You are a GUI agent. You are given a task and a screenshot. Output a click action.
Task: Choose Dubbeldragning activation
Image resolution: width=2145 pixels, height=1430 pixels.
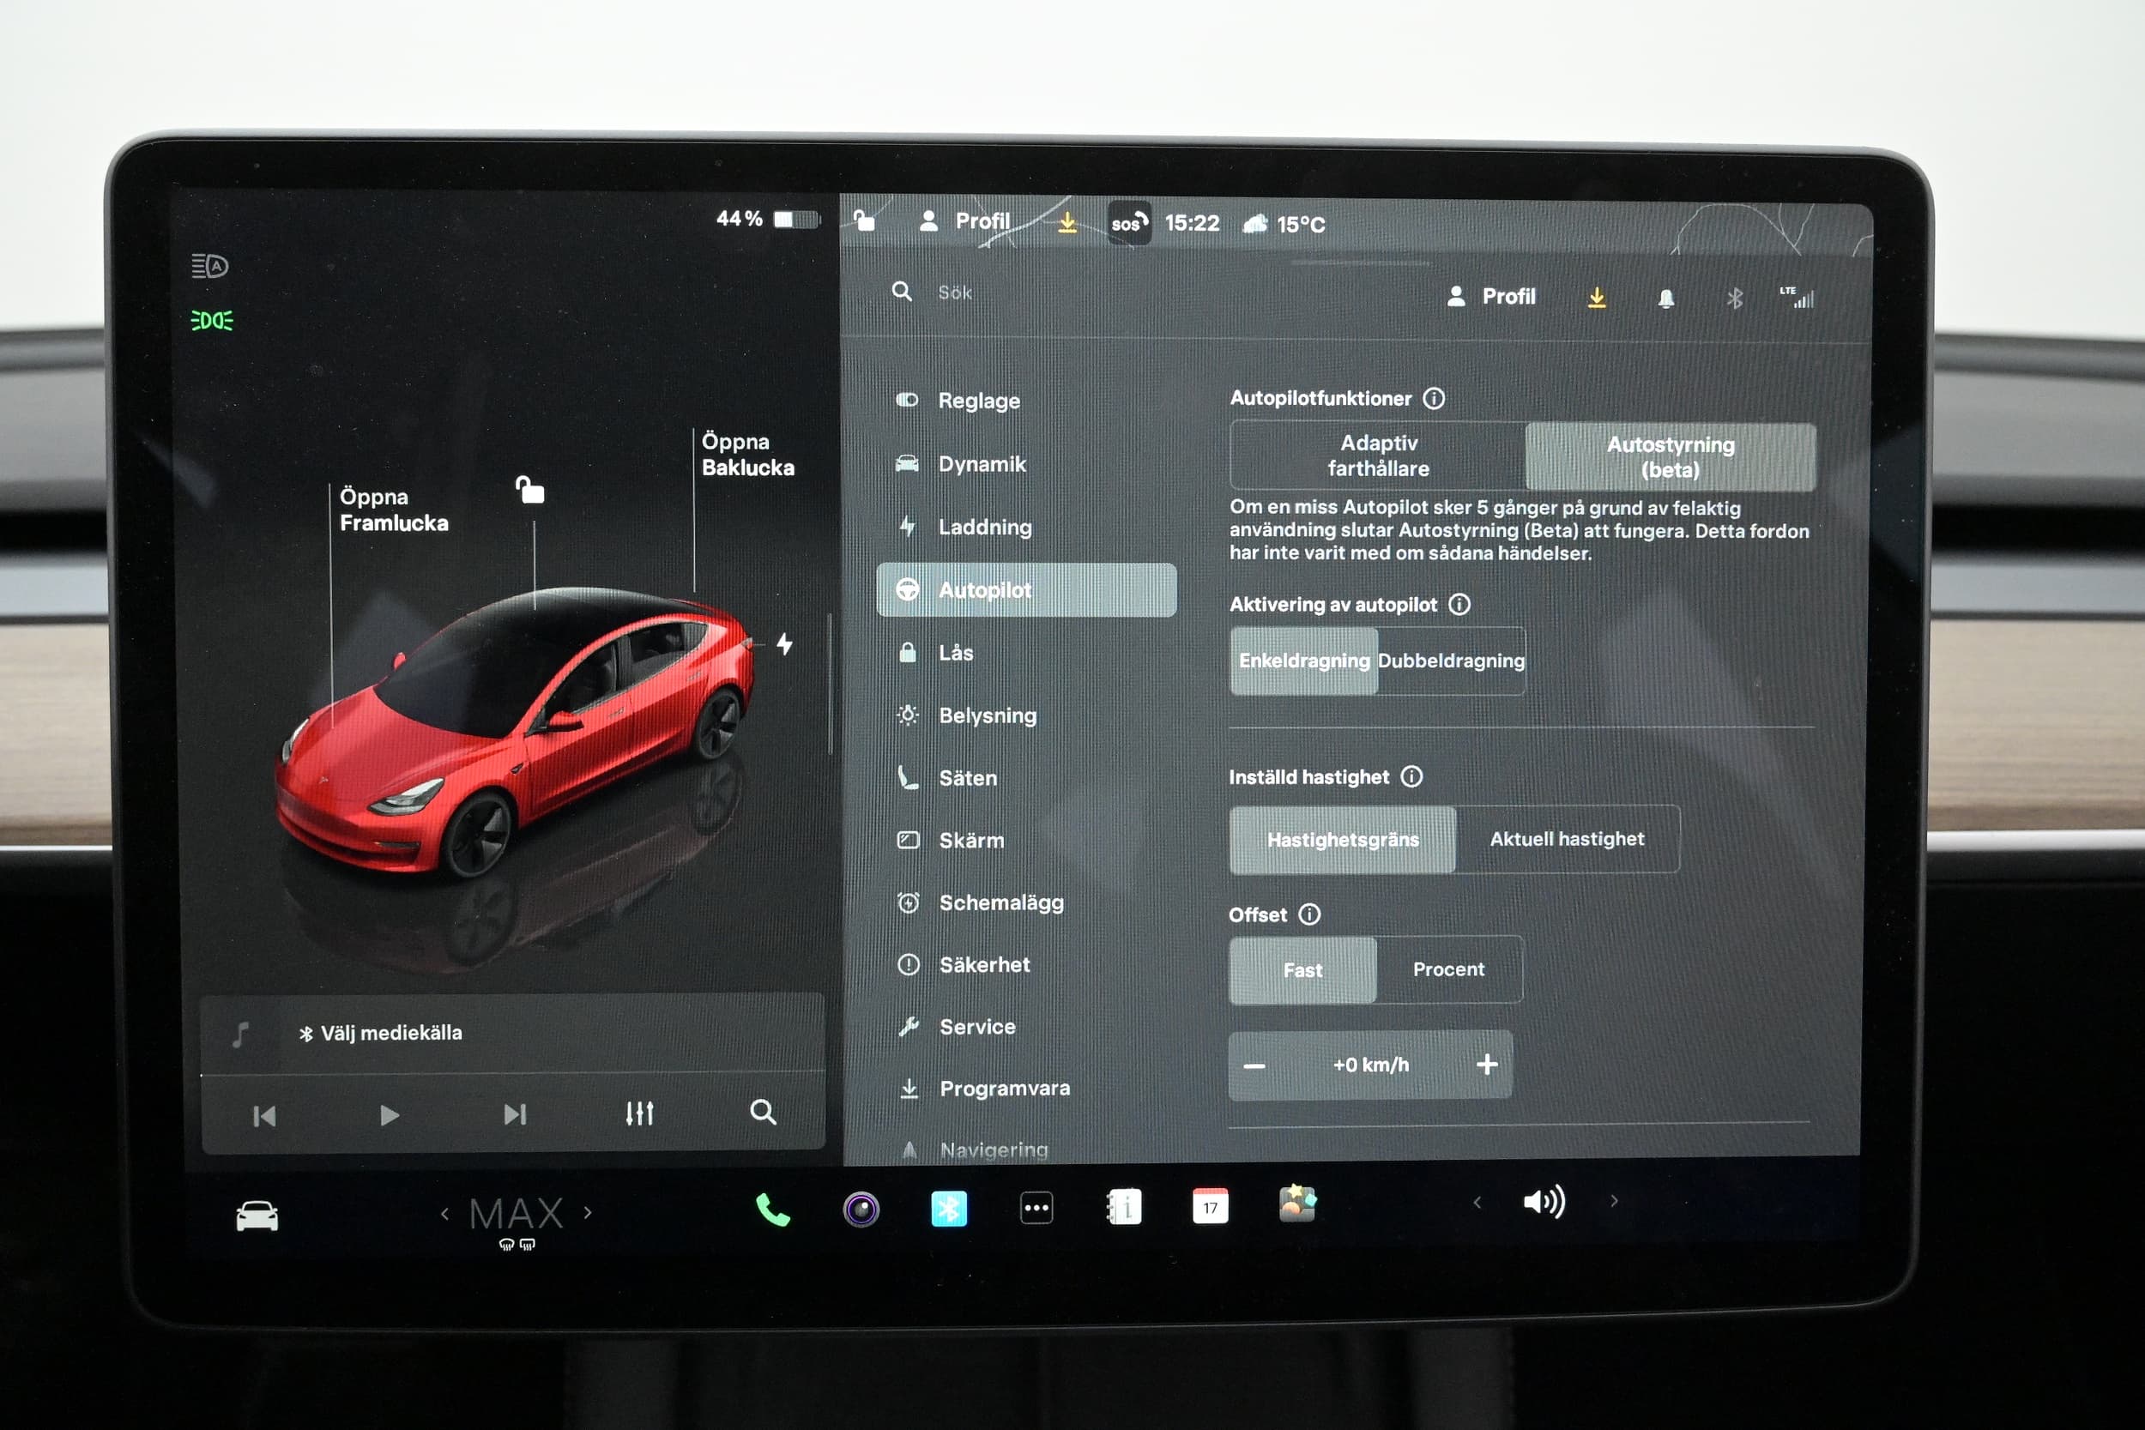coord(1451,661)
